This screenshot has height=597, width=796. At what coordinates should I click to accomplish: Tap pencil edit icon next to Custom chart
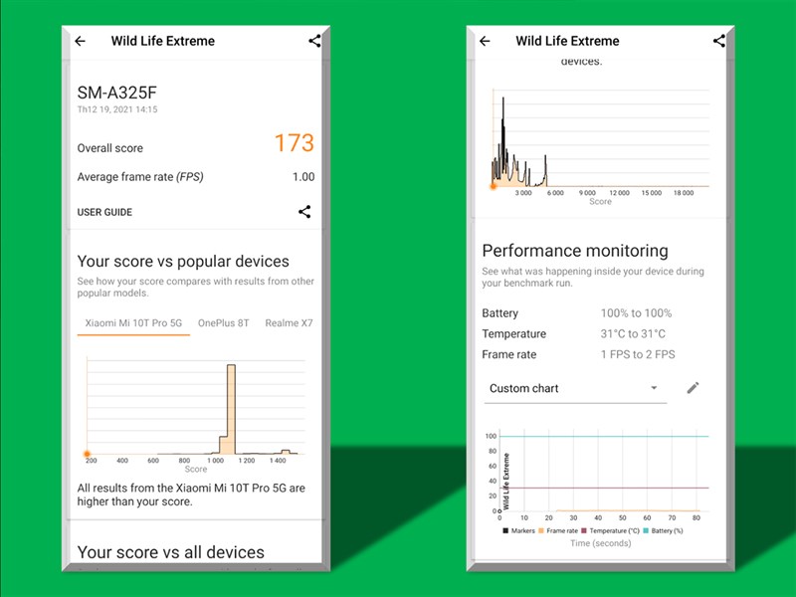tap(693, 388)
